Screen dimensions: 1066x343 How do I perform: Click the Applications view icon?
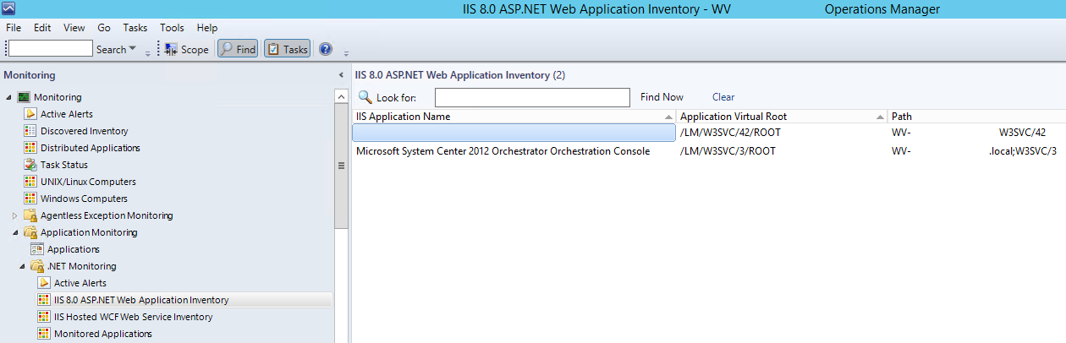37,249
